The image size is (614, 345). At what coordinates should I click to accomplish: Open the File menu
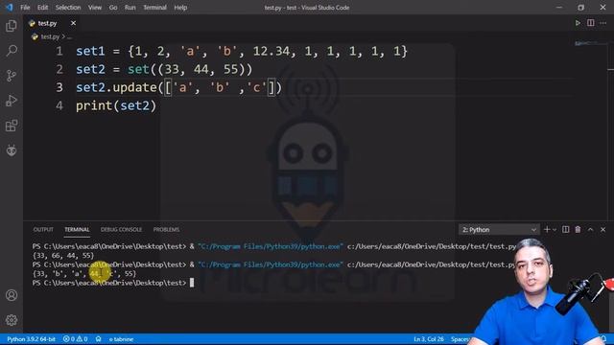pos(25,8)
